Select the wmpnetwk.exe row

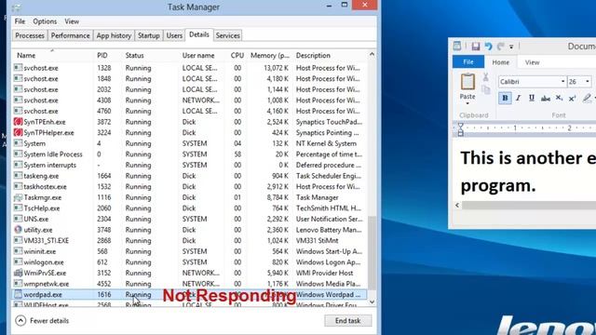pyautogui.click(x=190, y=284)
